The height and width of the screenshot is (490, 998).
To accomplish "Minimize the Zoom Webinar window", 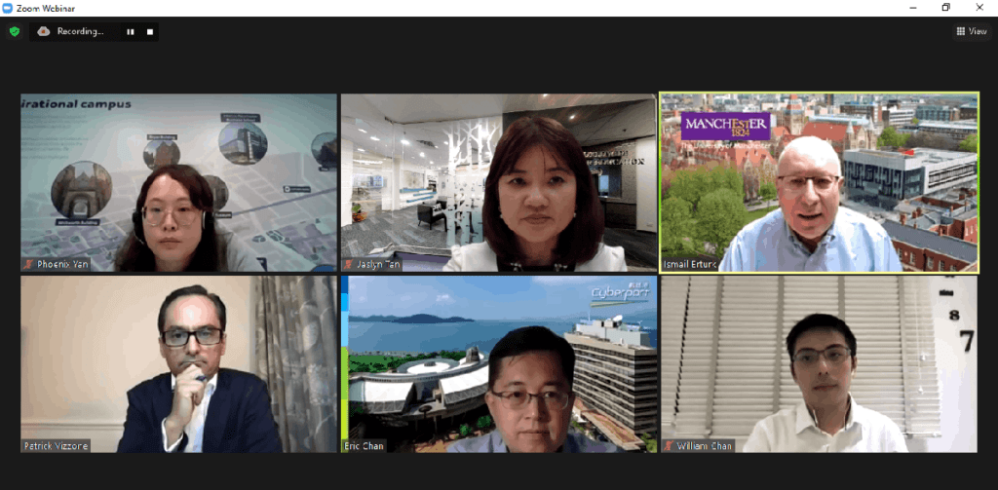I will pos(912,8).
